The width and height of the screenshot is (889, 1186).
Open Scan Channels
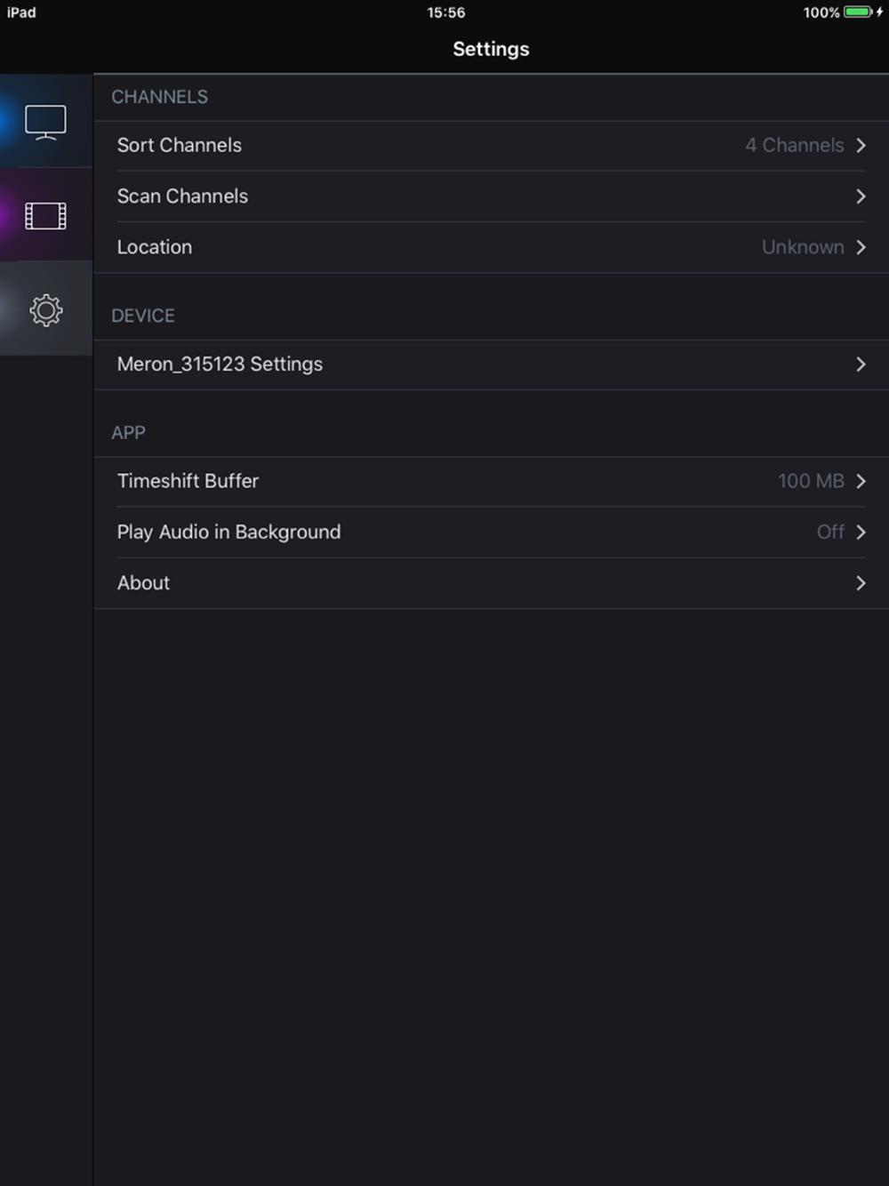pos(183,196)
